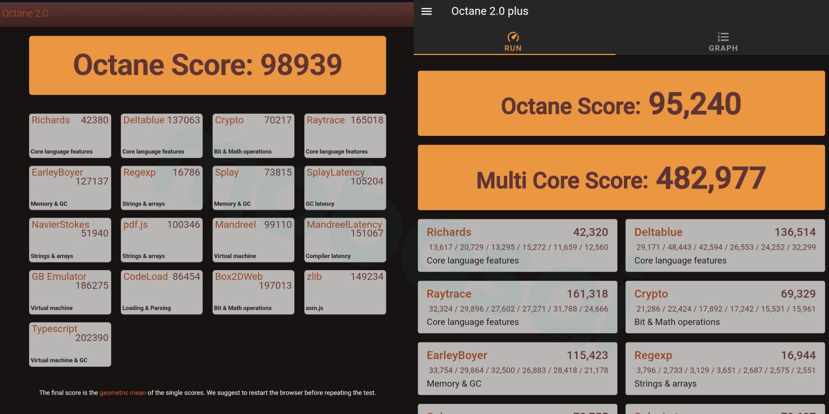
Task: Open the navigation drawer menu
Action: (x=426, y=11)
